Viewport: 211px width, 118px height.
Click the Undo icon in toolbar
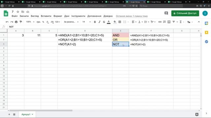coord(7,22)
